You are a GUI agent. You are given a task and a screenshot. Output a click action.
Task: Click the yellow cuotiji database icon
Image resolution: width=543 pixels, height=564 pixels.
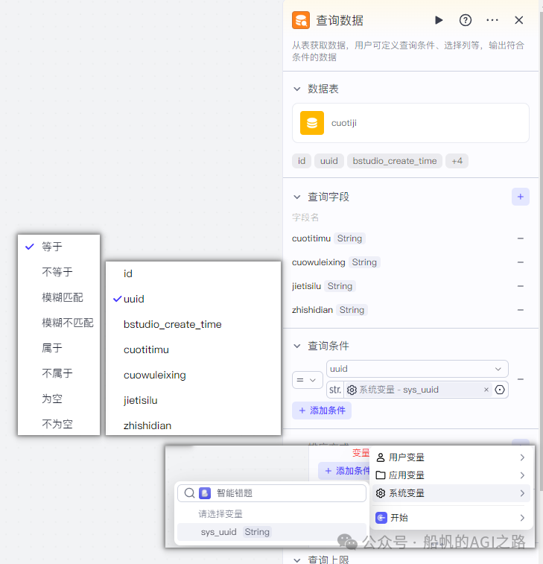click(x=312, y=123)
